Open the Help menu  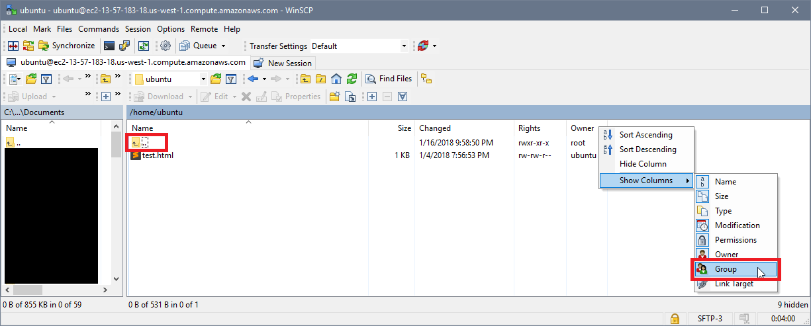pyautogui.click(x=232, y=29)
